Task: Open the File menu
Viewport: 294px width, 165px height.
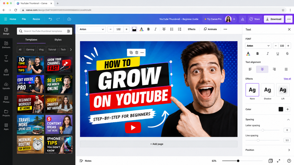Action: pyautogui.click(x=24, y=19)
